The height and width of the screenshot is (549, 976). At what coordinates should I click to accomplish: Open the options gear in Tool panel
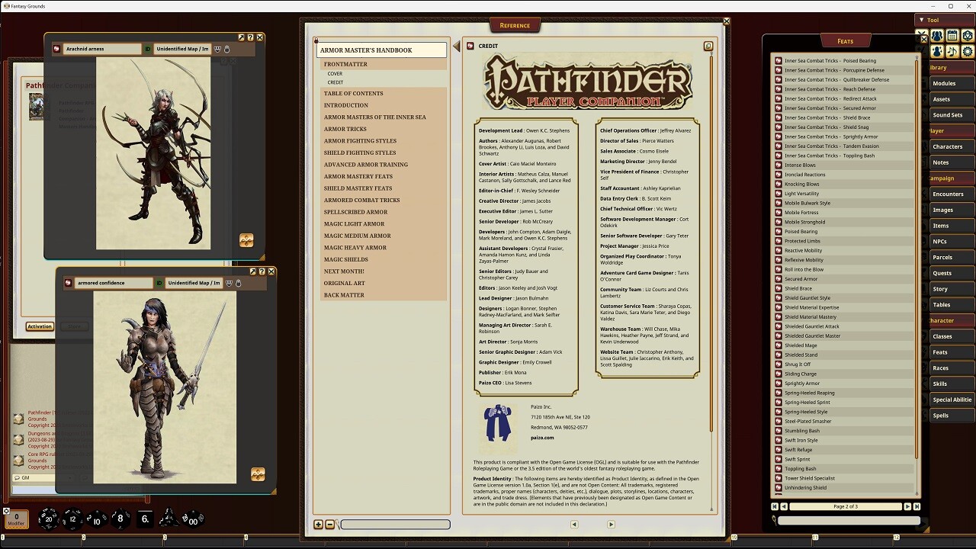(x=968, y=51)
